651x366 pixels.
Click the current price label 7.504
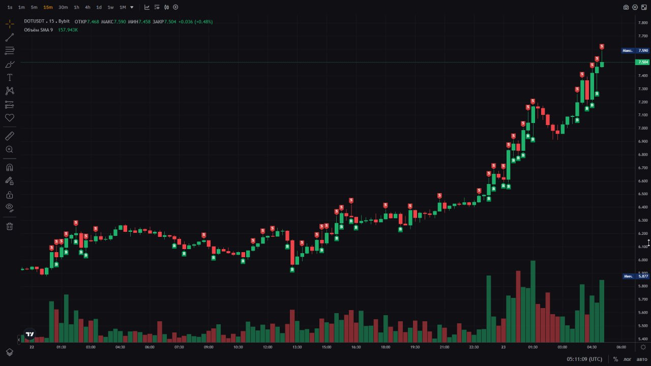coord(642,62)
